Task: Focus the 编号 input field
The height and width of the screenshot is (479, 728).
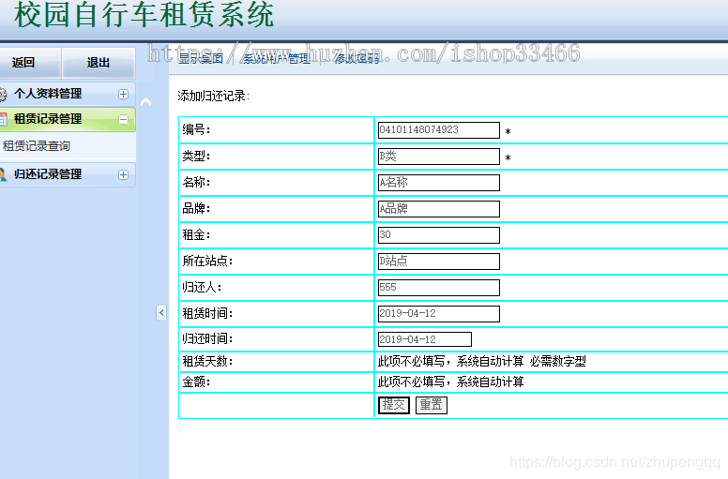Action: point(439,130)
